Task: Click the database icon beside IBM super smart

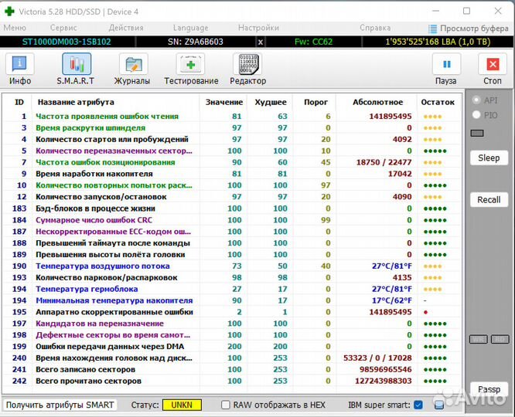Action: [x=438, y=405]
